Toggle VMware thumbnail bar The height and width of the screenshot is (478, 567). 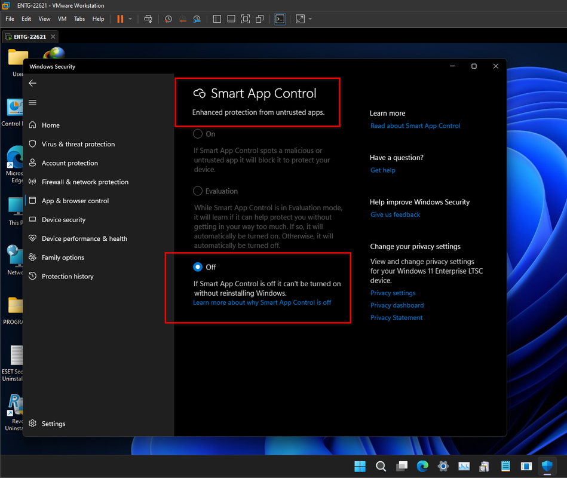click(x=231, y=19)
